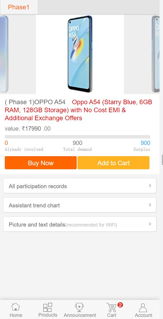Select the Phase1 tab

click(x=19, y=7)
